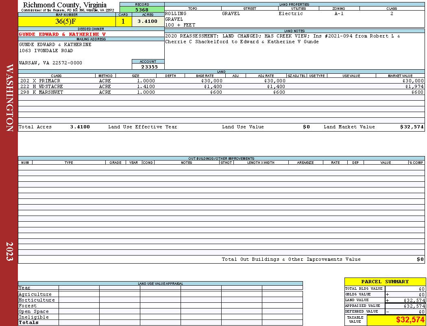Click the 202 X PRIMACR land row
The image size is (427, 326).
[x=221, y=81]
